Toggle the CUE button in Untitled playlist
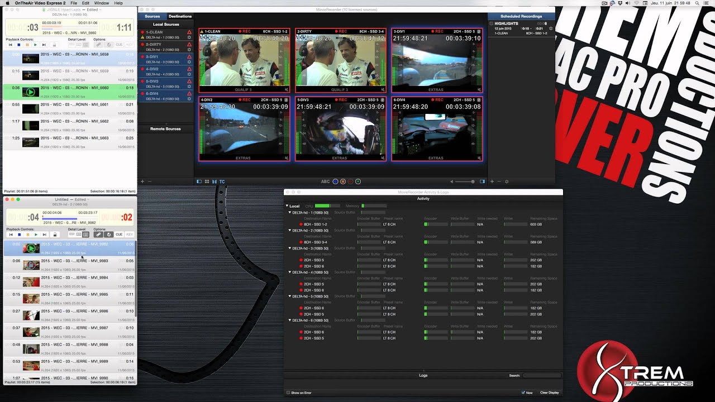Image resolution: width=715 pixels, height=402 pixels. [119, 234]
